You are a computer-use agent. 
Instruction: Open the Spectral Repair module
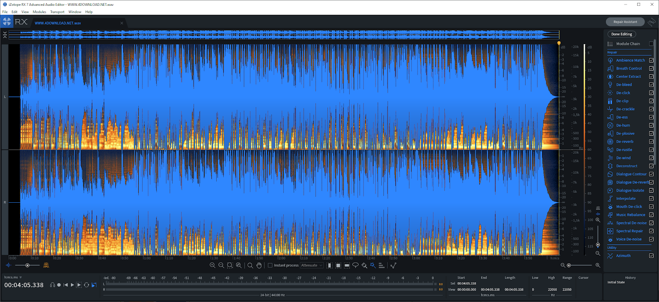click(629, 231)
